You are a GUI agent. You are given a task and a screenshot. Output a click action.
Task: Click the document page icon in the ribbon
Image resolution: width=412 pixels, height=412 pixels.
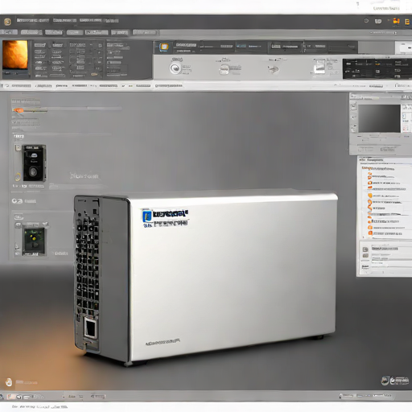[319, 66]
